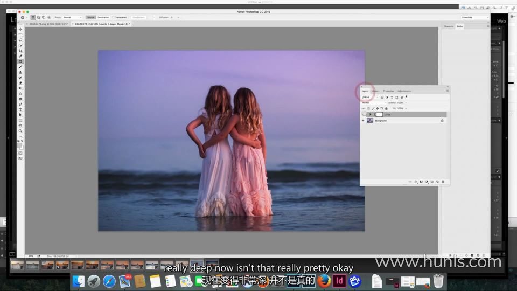Screen dimensions: 517x291
Task: Click the foreground color swatch
Action: pyautogui.click(x=19, y=145)
